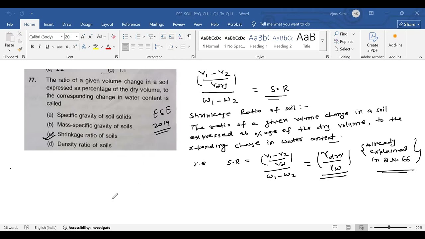The height and width of the screenshot is (239, 425).
Task: Open underline style dropdown arrow
Action: click(53, 47)
